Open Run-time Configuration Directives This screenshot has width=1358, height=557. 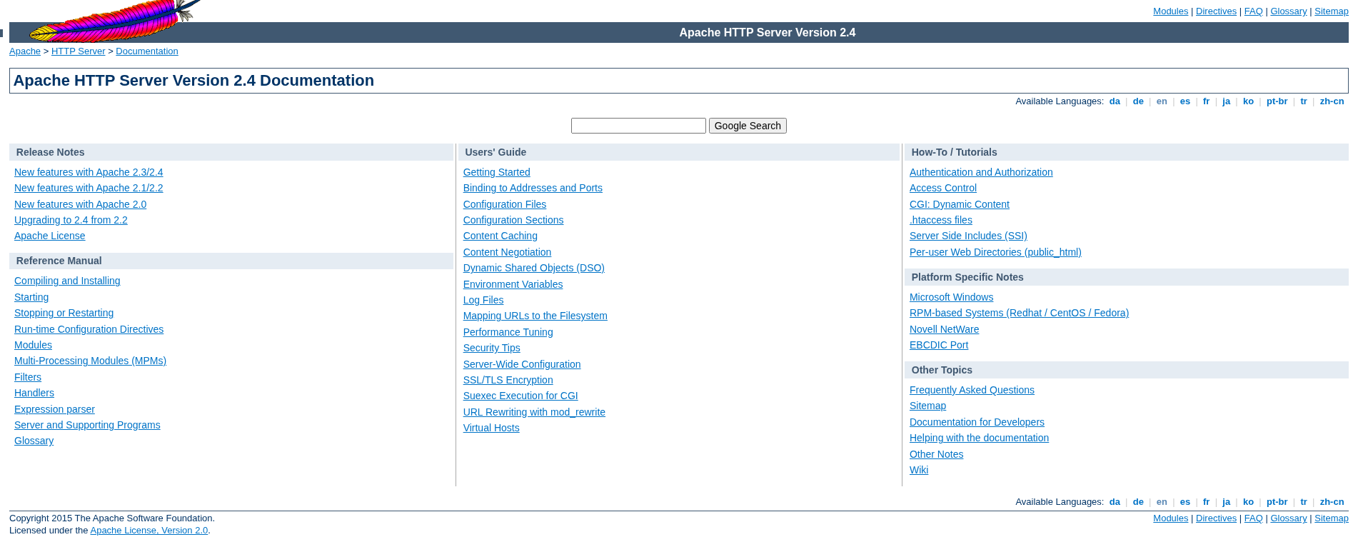click(89, 329)
